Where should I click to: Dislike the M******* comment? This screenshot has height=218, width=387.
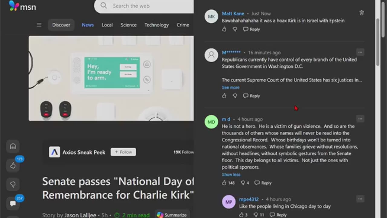[235, 96]
